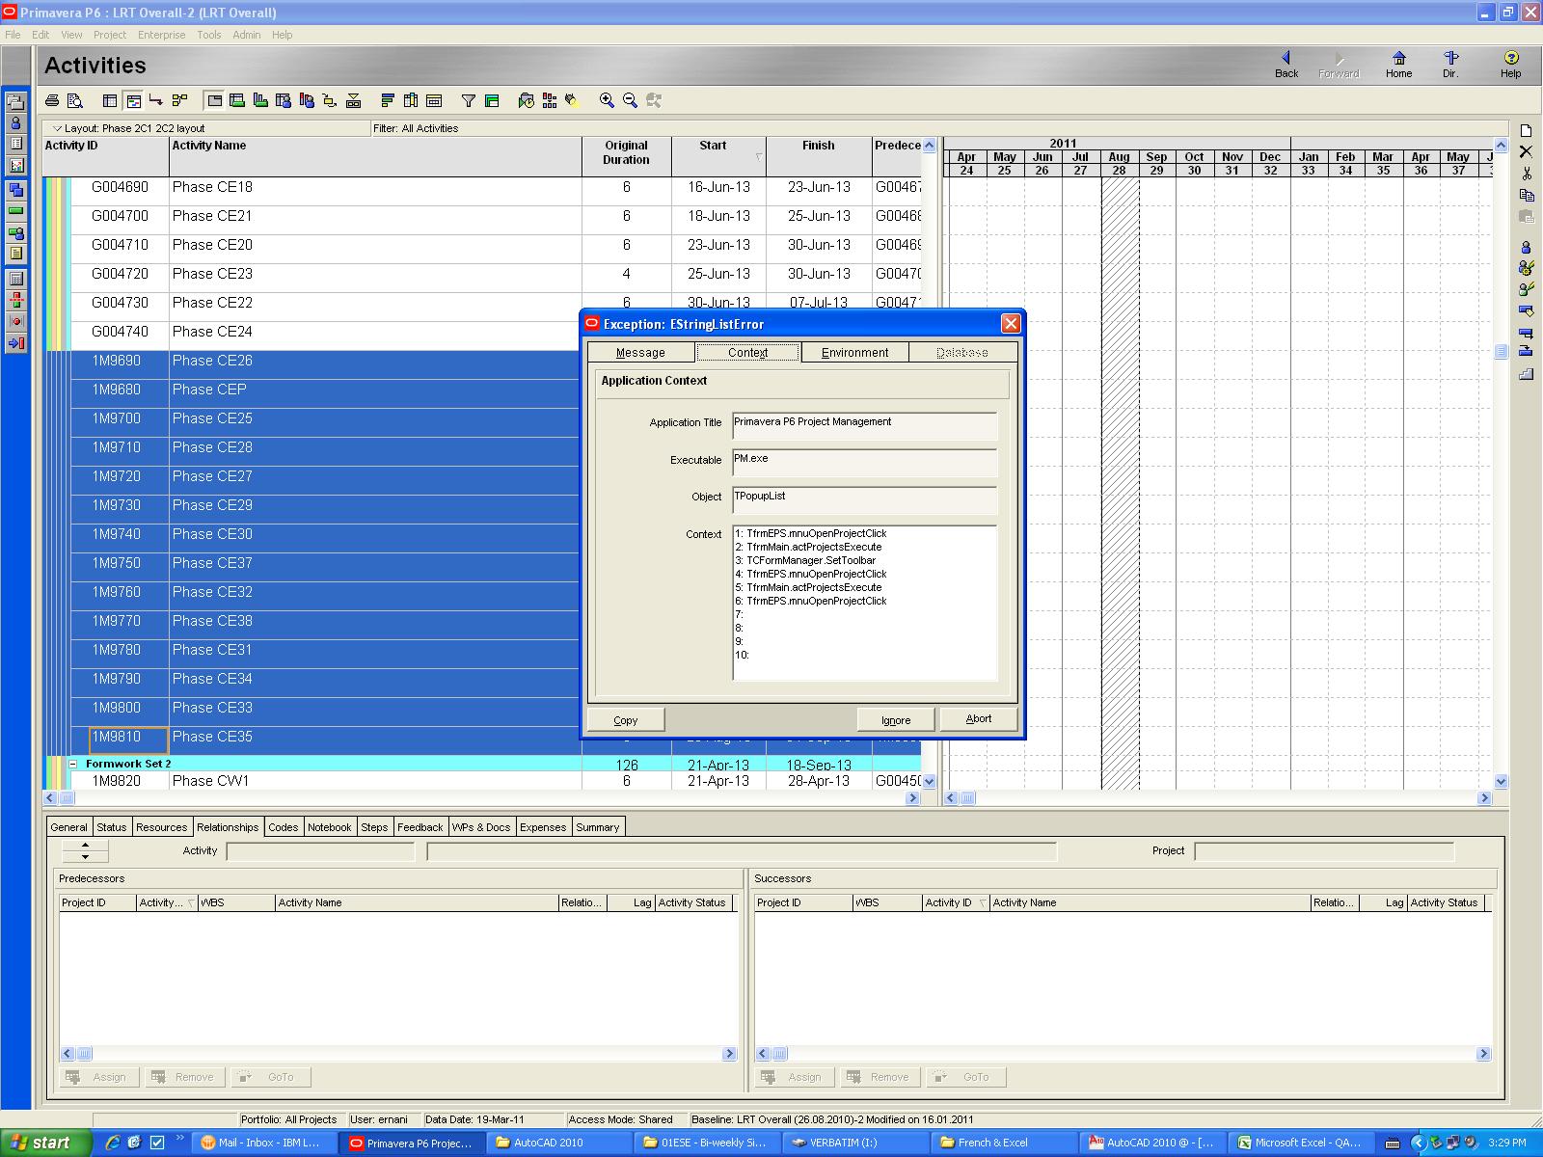Click Assign Resources icon on right bar

pos(1526,247)
